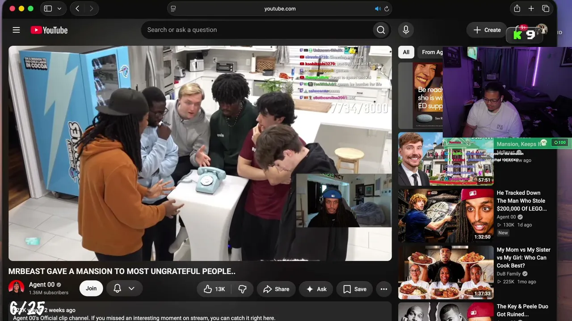The image size is (572, 321).
Task: Click the Create button
Action: click(487, 30)
